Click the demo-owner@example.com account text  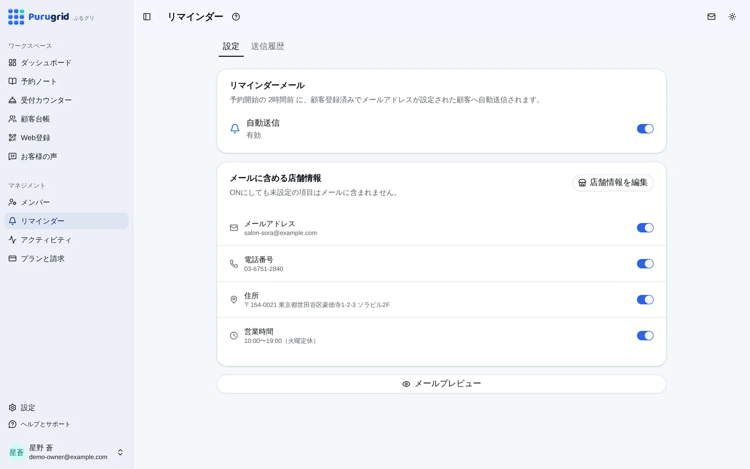click(68, 457)
